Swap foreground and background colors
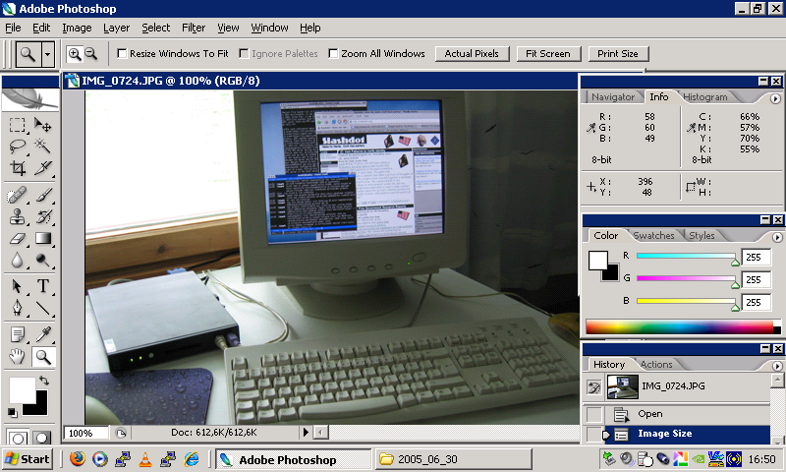Image resolution: width=786 pixels, height=472 pixels. [x=43, y=380]
